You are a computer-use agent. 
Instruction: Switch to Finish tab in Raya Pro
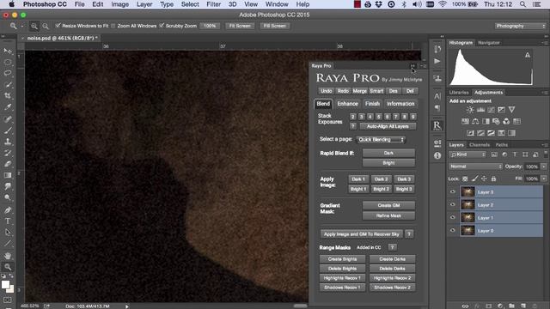tap(372, 104)
